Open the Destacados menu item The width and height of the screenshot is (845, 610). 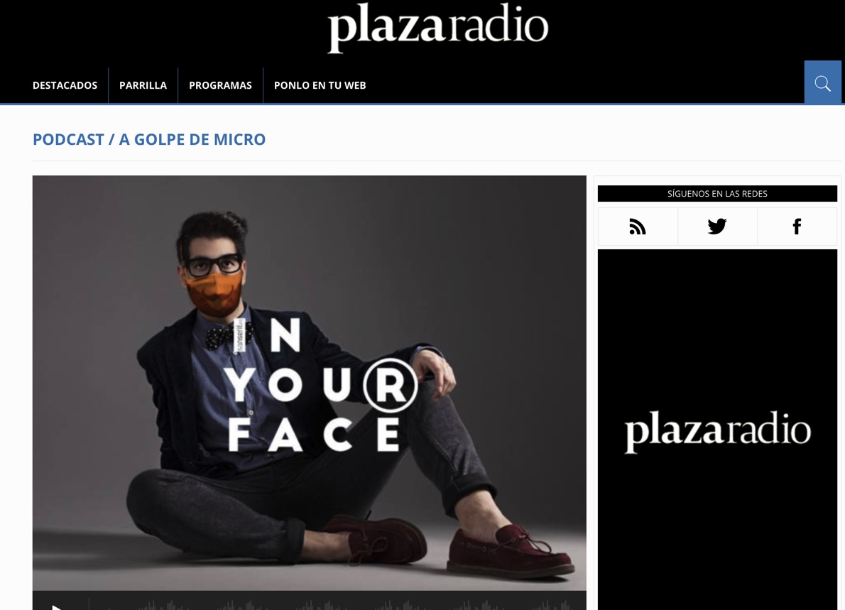[x=65, y=85]
